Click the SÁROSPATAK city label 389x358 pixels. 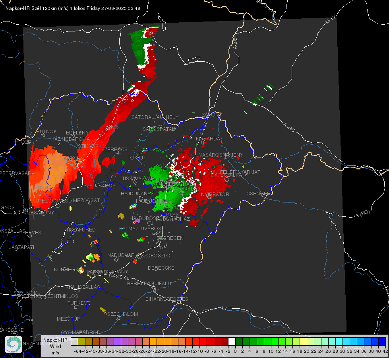(x=159, y=129)
